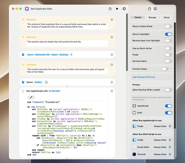The image size is (185, 163).
Task: Toggle Use as Quick Action
Action: 168,48
